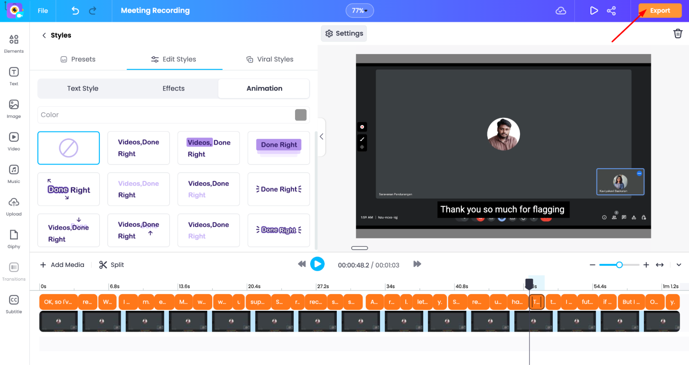Click the cloud save icon
The width and height of the screenshot is (689, 365).
561,11
